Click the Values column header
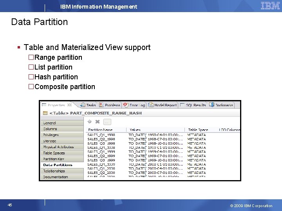 (155, 130)
